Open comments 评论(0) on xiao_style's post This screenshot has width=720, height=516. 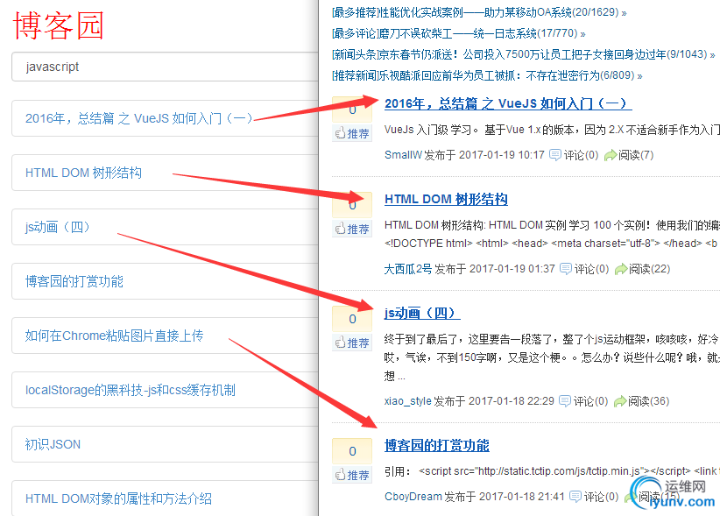tap(583, 401)
